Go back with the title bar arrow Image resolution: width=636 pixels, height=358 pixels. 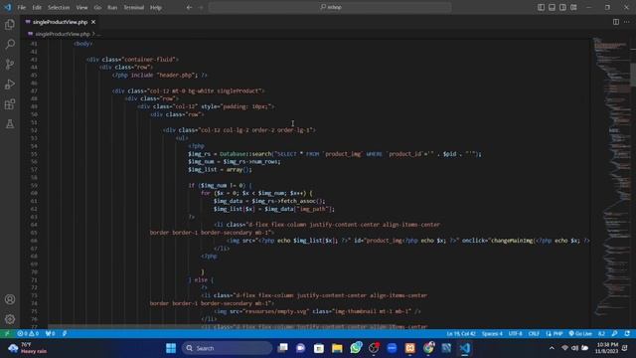pos(189,7)
